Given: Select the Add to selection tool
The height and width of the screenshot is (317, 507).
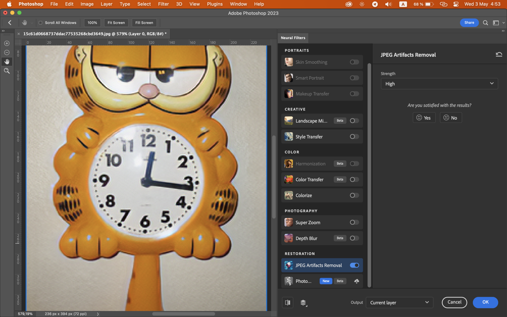Looking at the screenshot, I should pos(7,43).
